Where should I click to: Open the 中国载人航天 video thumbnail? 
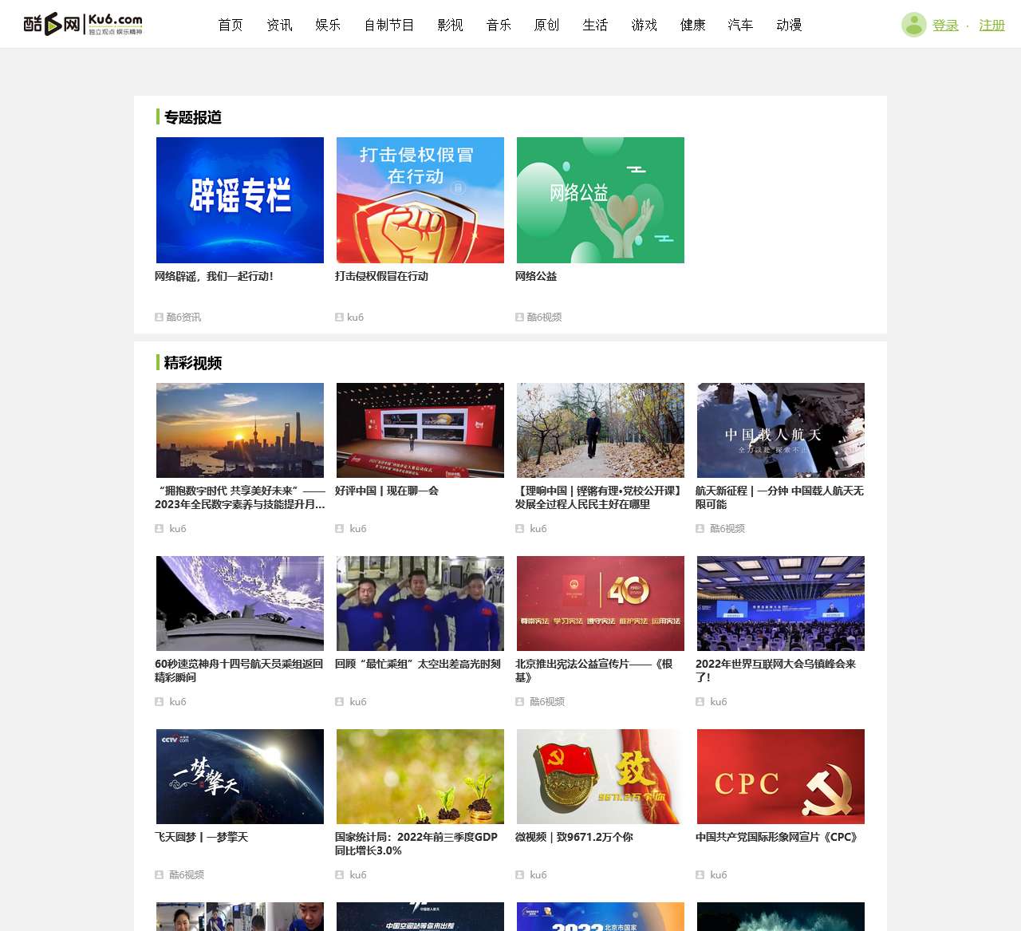pyautogui.click(x=781, y=430)
